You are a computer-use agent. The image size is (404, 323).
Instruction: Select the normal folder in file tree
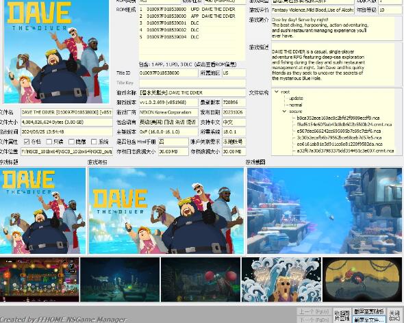click(x=296, y=105)
